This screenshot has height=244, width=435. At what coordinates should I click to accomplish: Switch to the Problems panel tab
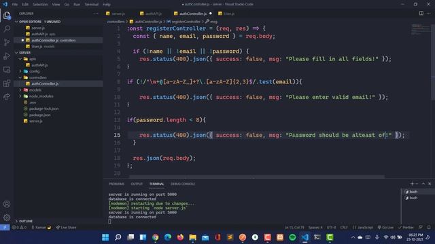[x=116, y=184]
